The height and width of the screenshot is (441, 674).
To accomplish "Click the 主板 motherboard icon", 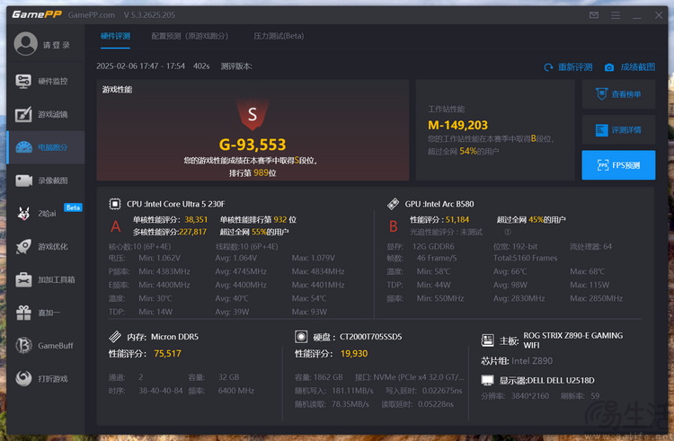I will pyautogui.click(x=487, y=340).
